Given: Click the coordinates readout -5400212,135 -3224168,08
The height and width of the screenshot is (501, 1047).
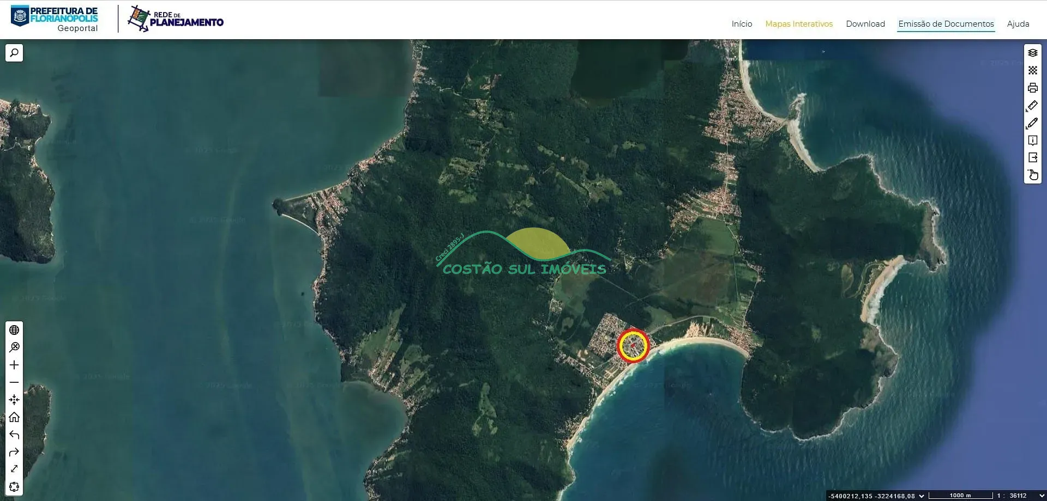Looking at the screenshot, I should (x=871, y=496).
